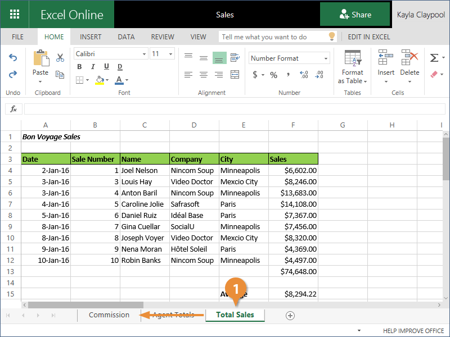Open the app launcher grid icon
This screenshot has height=337, width=450.
15,15
